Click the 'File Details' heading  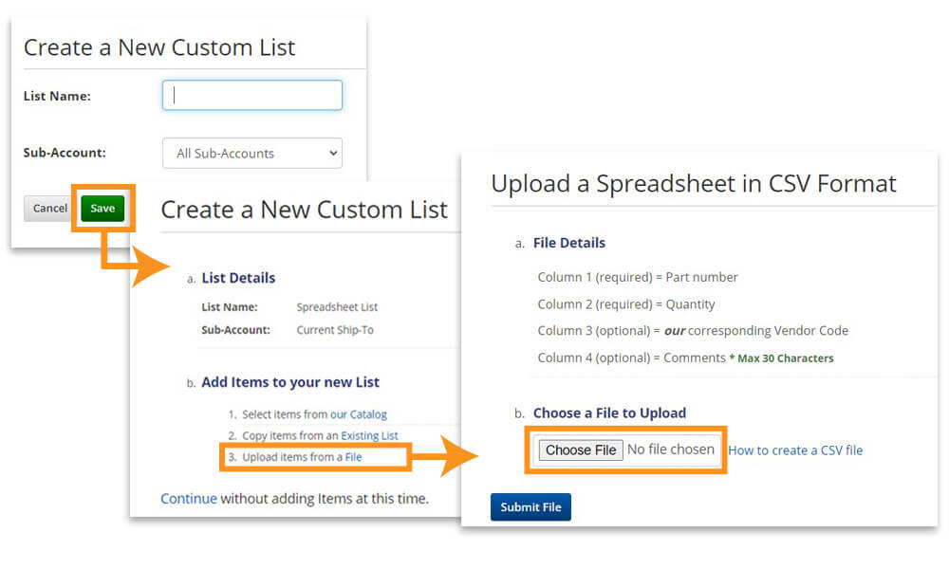point(568,243)
